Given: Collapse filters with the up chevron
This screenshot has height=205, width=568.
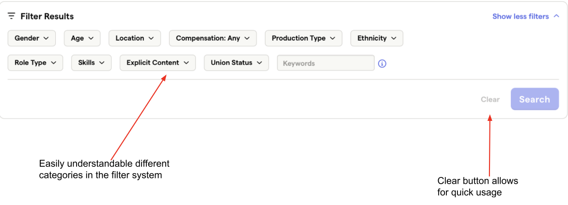Looking at the screenshot, I should tap(556, 16).
